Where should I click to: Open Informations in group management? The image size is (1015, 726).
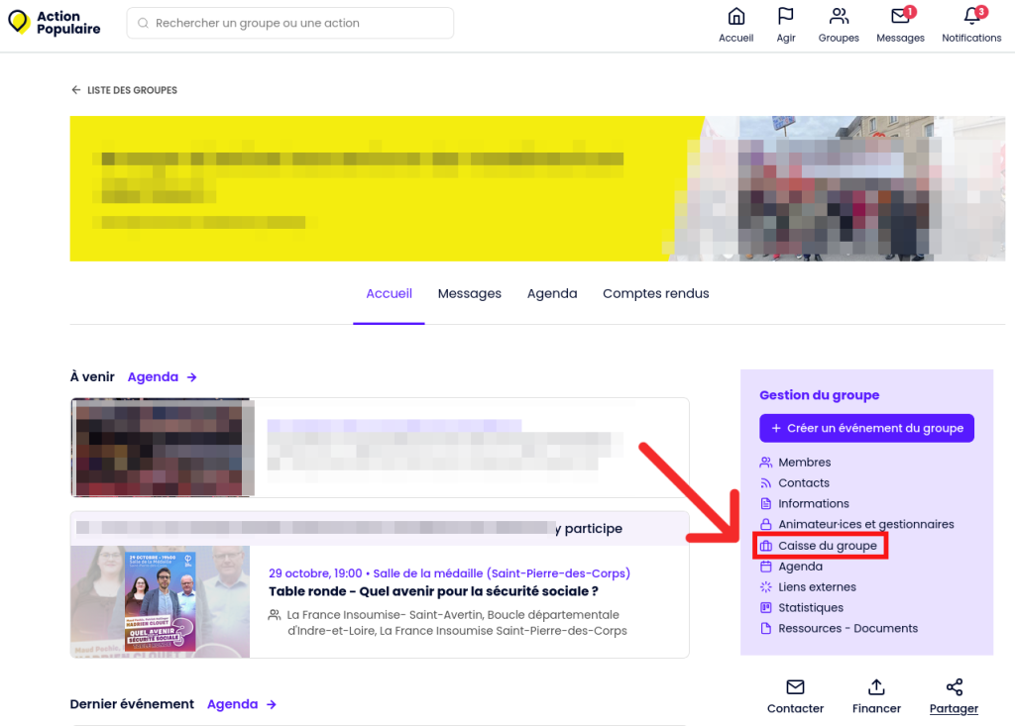814,503
